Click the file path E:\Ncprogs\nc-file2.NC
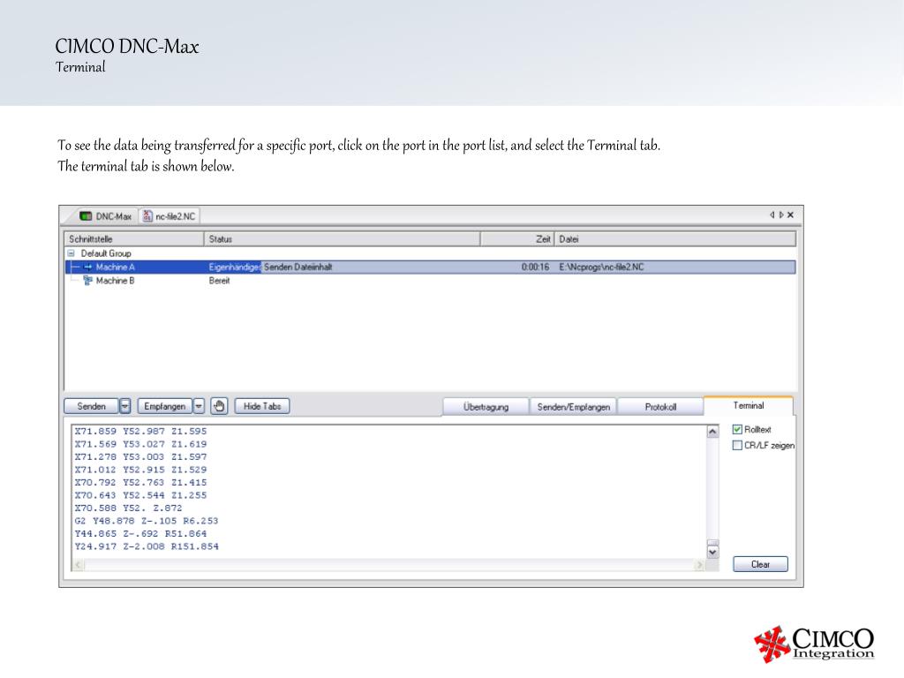The height and width of the screenshot is (678, 904). point(601,267)
